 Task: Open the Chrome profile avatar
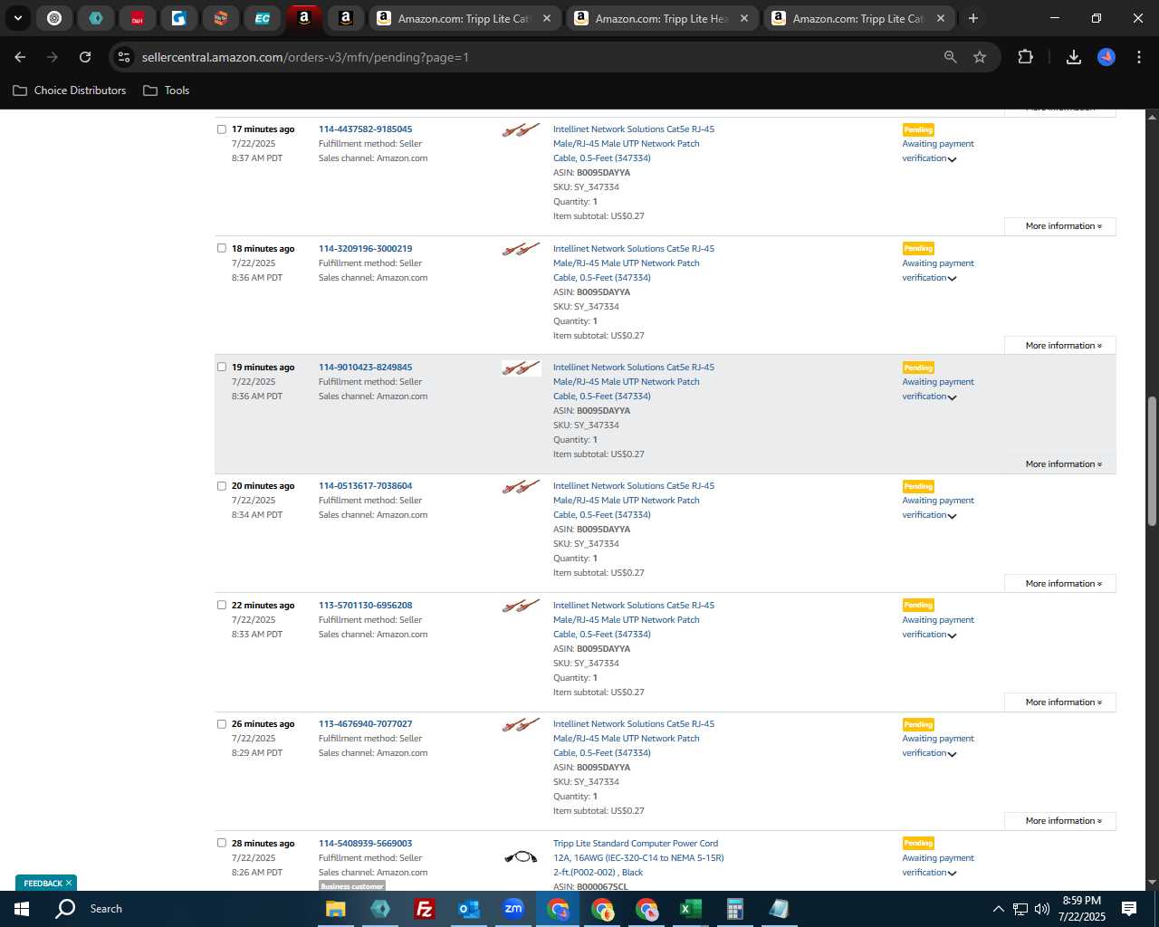1106,57
